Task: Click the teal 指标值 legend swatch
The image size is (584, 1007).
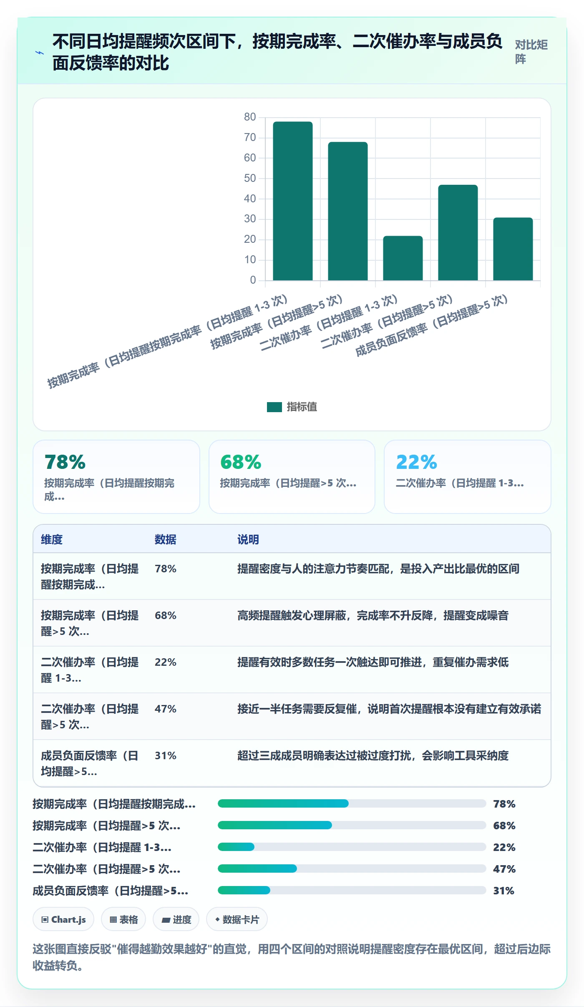Action: (274, 407)
